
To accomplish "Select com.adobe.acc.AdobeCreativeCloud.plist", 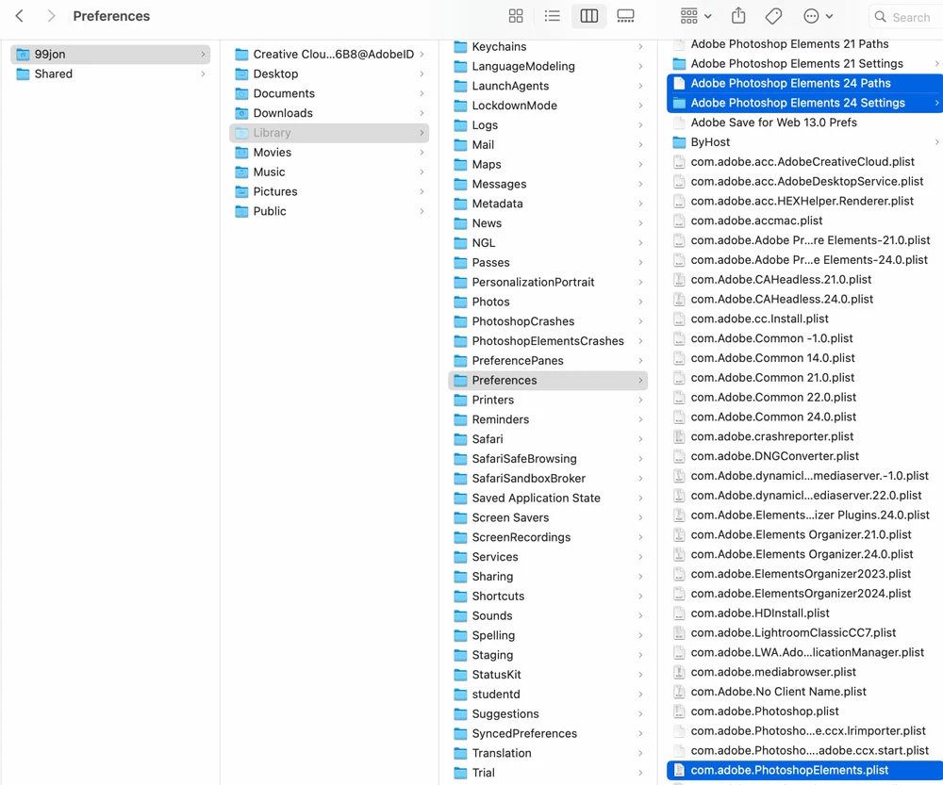I will pyautogui.click(x=804, y=162).
